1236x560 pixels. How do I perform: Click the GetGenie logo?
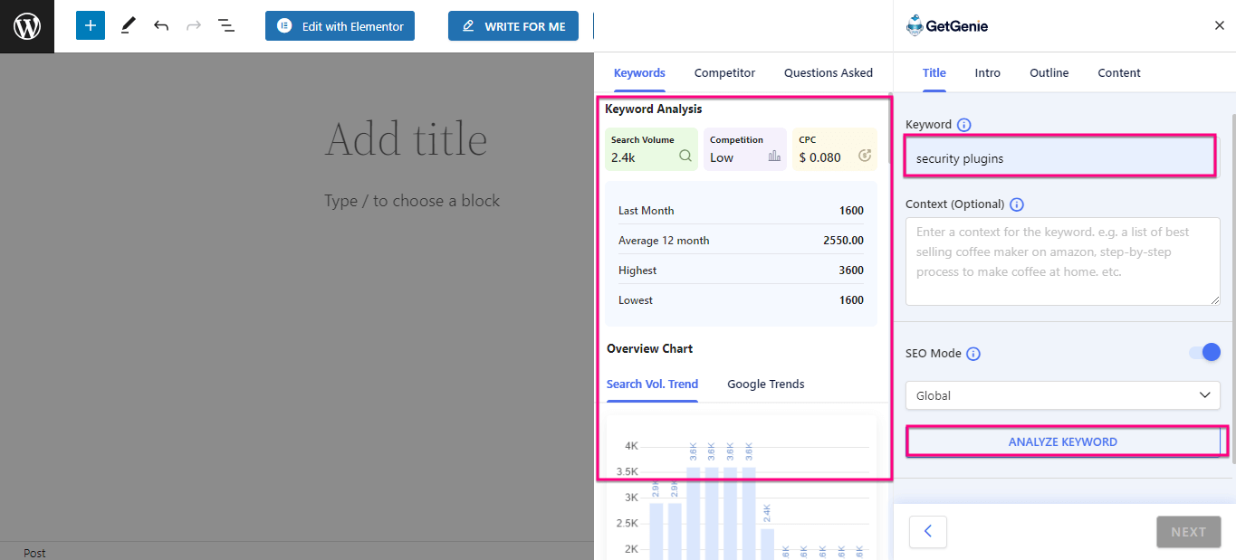point(947,26)
